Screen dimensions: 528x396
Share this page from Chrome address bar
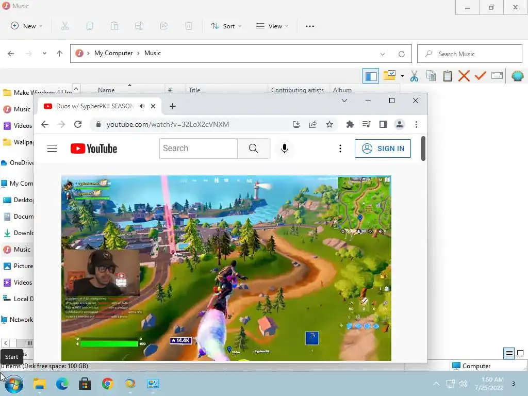pos(313,125)
